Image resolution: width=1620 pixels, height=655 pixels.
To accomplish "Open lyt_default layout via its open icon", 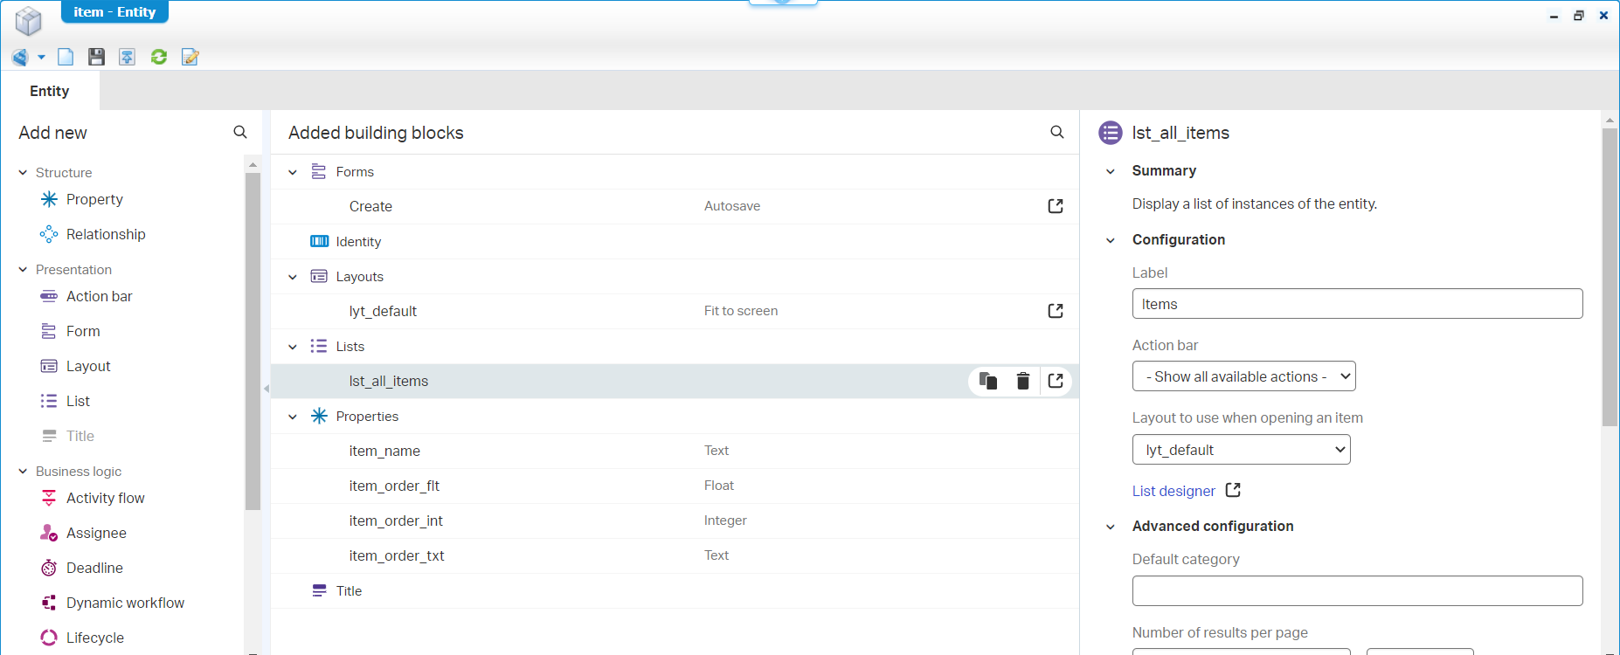I will point(1056,311).
